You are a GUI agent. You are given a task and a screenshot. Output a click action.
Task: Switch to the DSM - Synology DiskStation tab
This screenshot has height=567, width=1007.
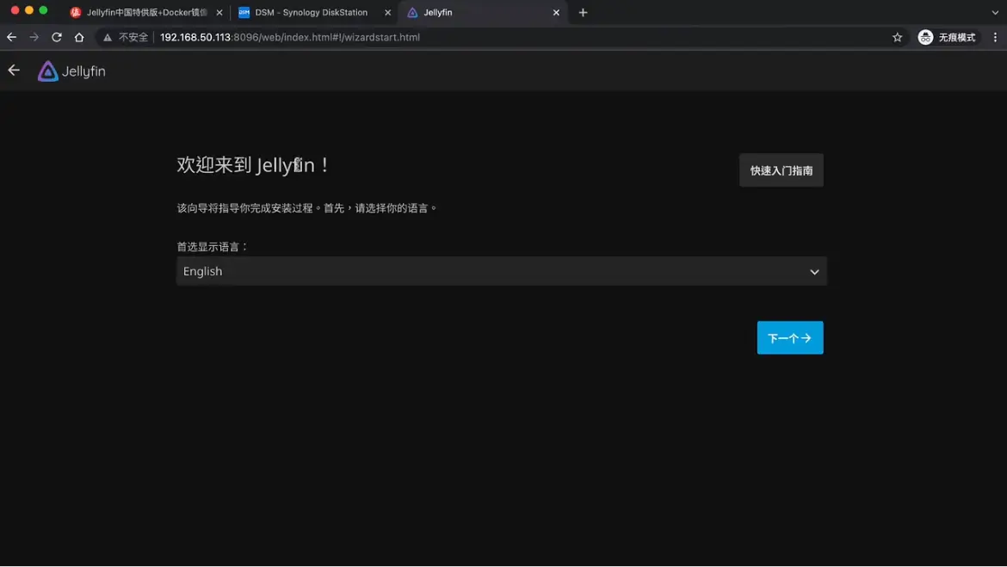310,12
